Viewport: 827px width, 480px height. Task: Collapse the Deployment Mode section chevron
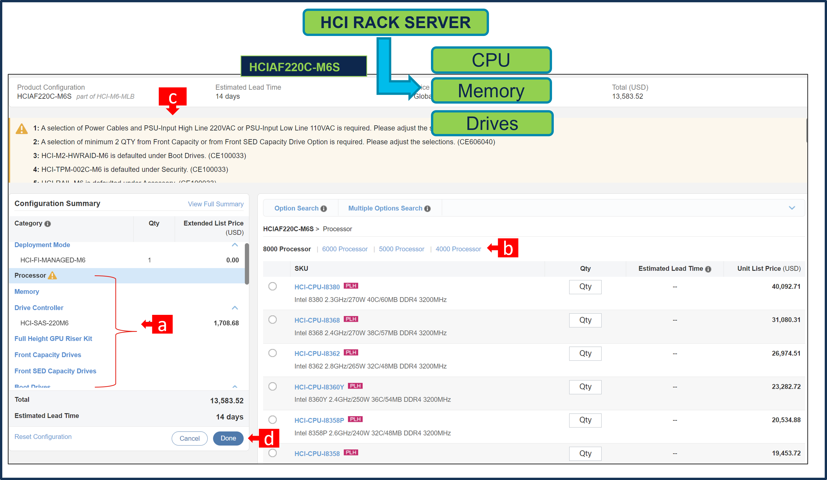tap(235, 245)
